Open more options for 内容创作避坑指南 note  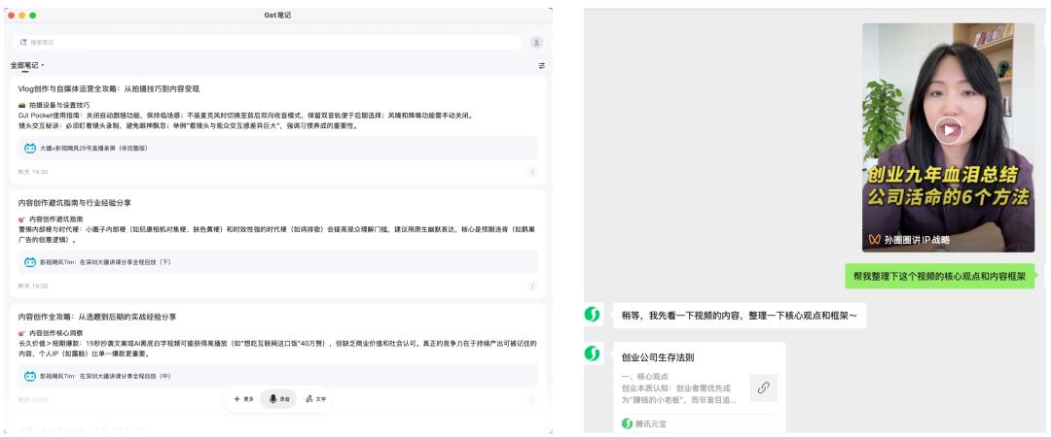point(531,286)
